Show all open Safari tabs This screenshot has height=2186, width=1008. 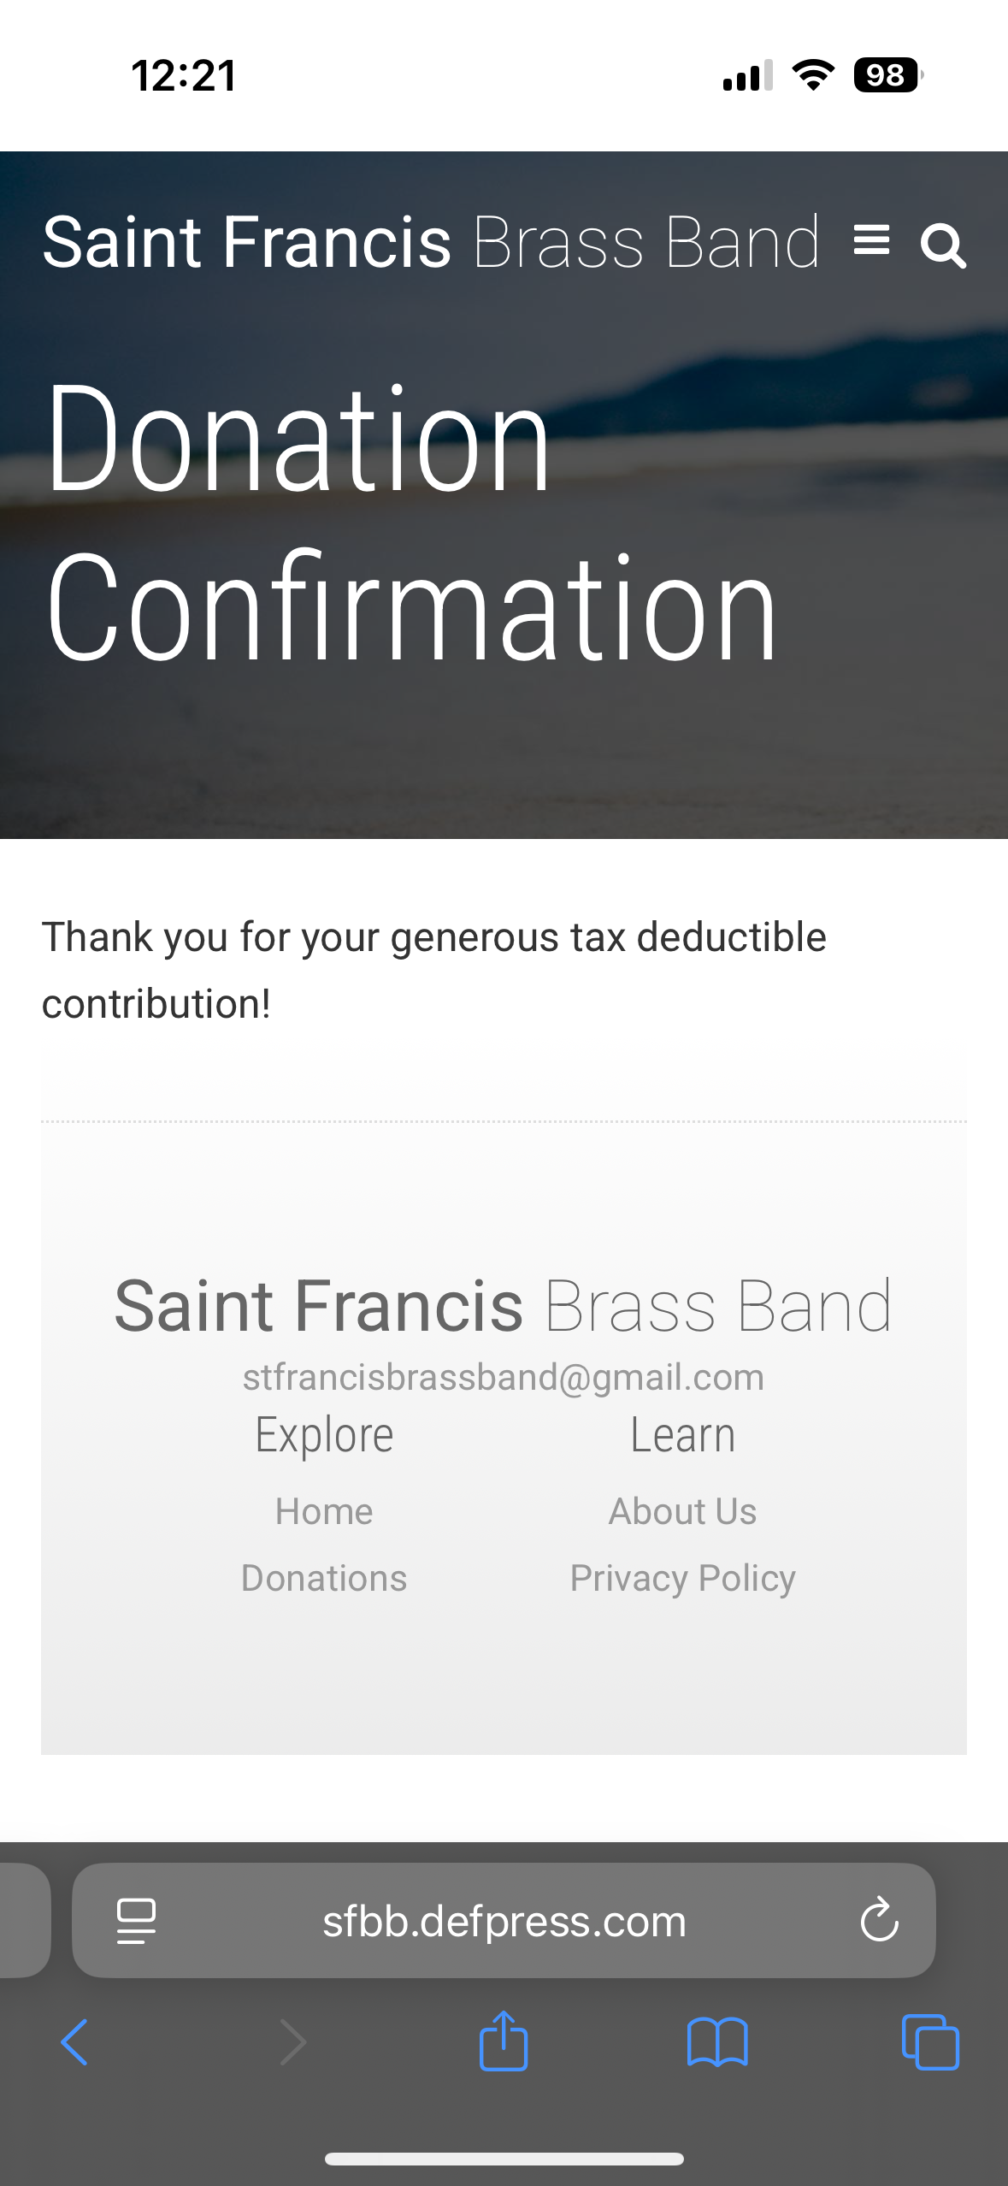tap(930, 2042)
